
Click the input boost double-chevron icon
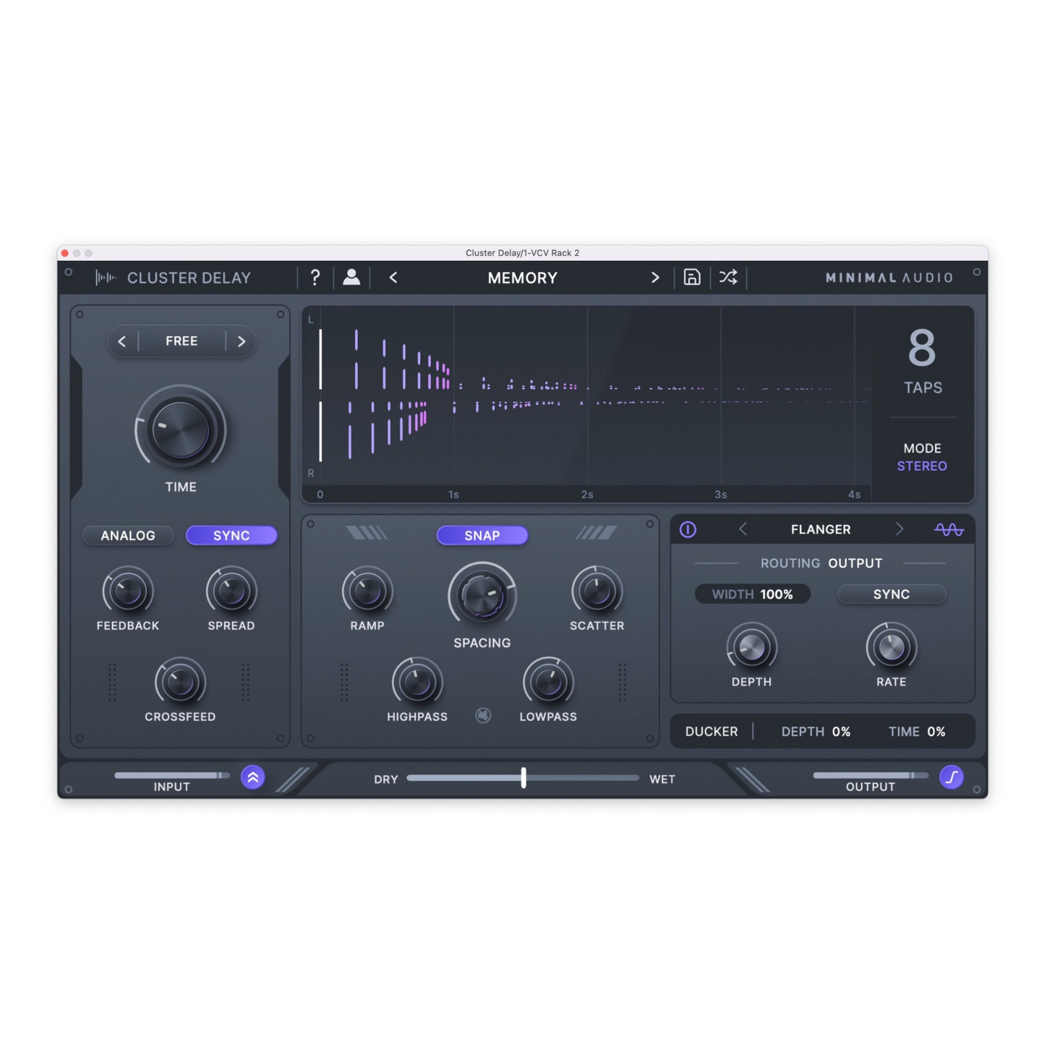pyautogui.click(x=253, y=777)
